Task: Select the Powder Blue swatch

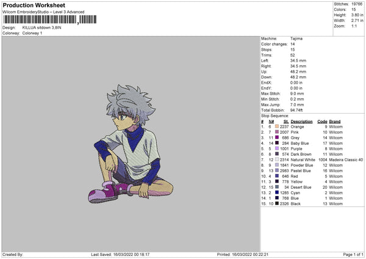Action: 276,165
